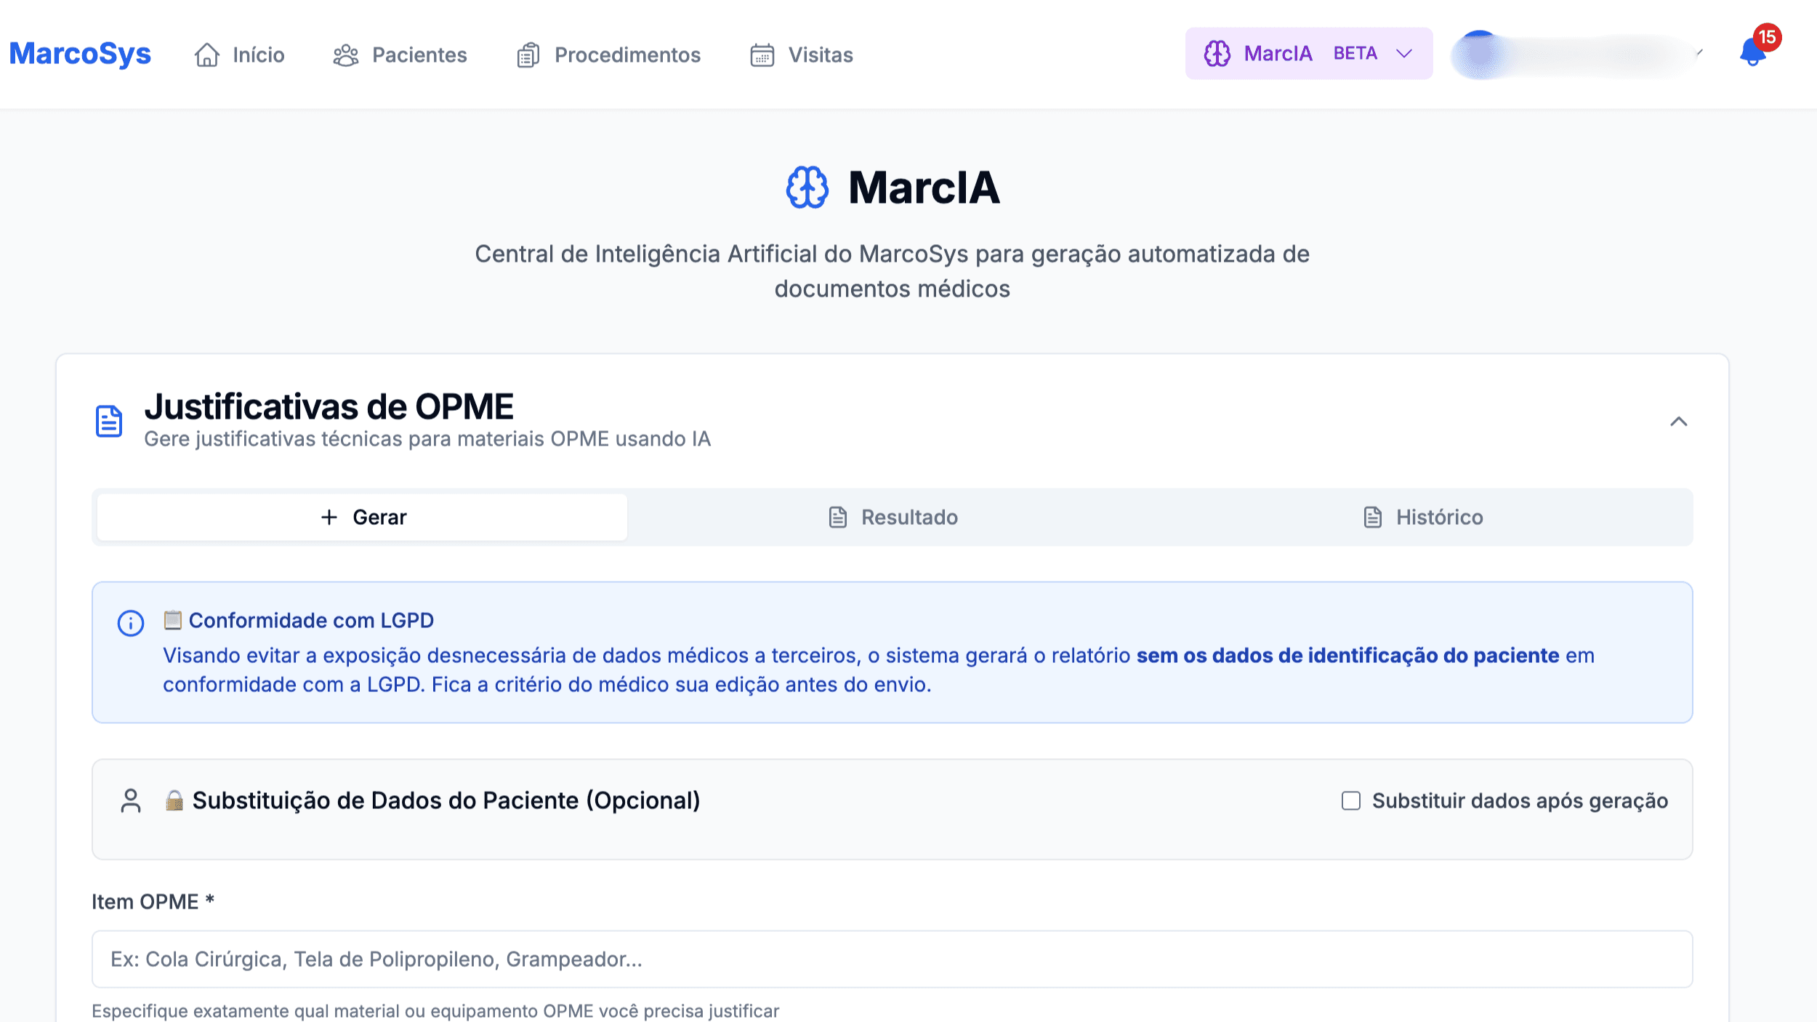Switch to the Resultado tab
Viewport: 1817px width, 1022px height.
892,517
